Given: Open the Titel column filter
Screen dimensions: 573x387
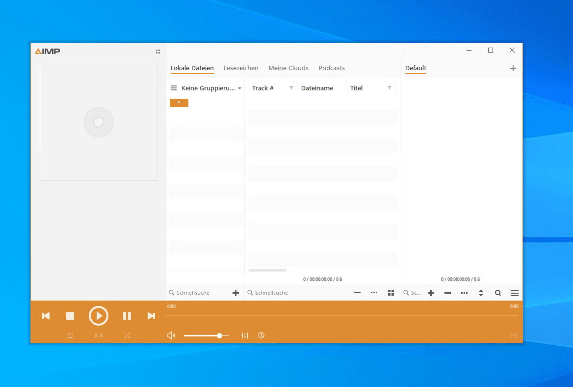Looking at the screenshot, I should tap(390, 88).
